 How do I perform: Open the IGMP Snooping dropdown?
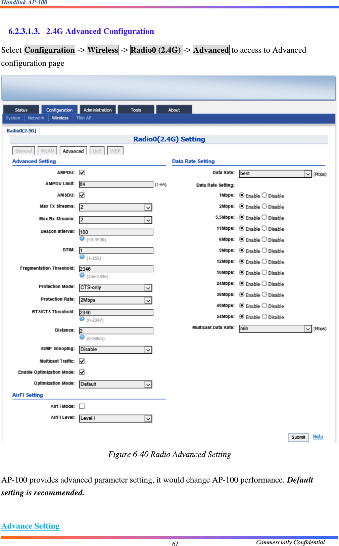pos(115,350)
